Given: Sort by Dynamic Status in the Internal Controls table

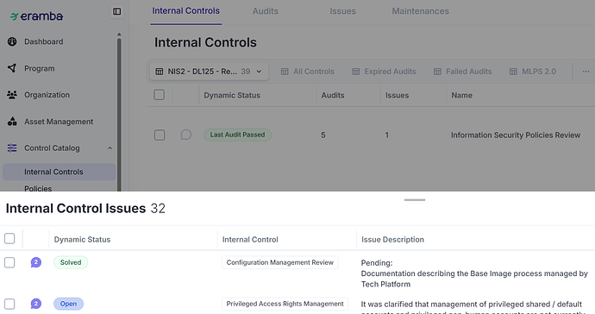Looking at the screenshot, I should coord(232,95).
